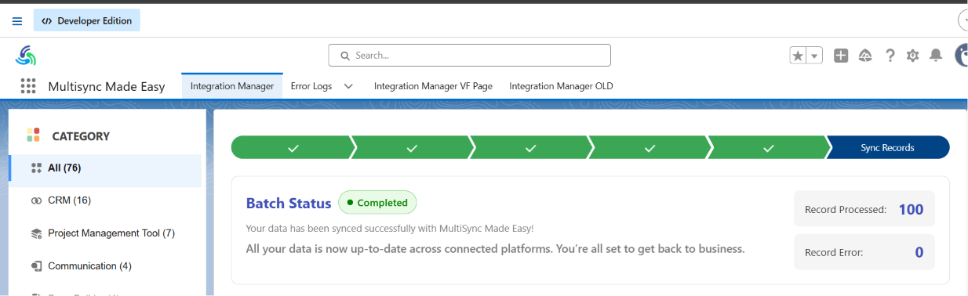Image resolution: width=968 pixels, height=296 pixels.
Task: Click the colorful CATEGORY heading icon
Action: 33,135
